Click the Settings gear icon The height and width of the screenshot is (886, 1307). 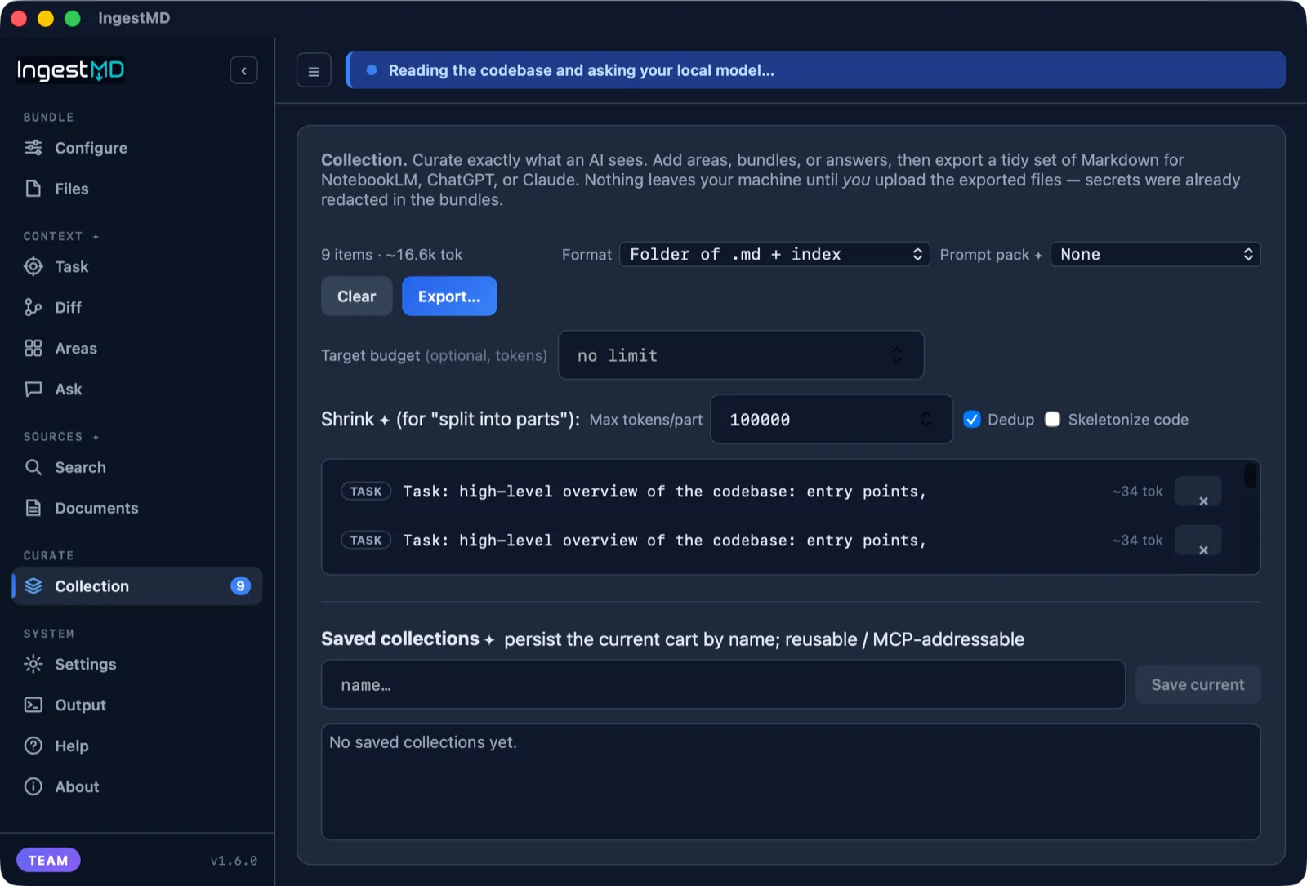pos(33,664)
